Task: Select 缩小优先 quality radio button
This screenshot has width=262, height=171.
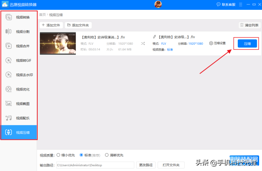Action: pyautogui.click(x=58, y=155)
